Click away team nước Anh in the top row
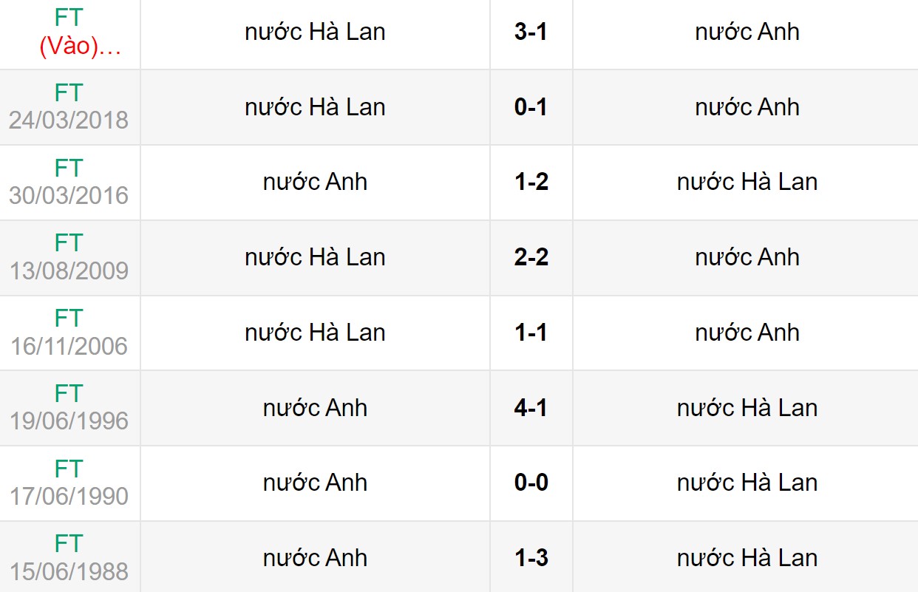The width and height of the screenshot is (918, 592). click(x=747, y=32)
